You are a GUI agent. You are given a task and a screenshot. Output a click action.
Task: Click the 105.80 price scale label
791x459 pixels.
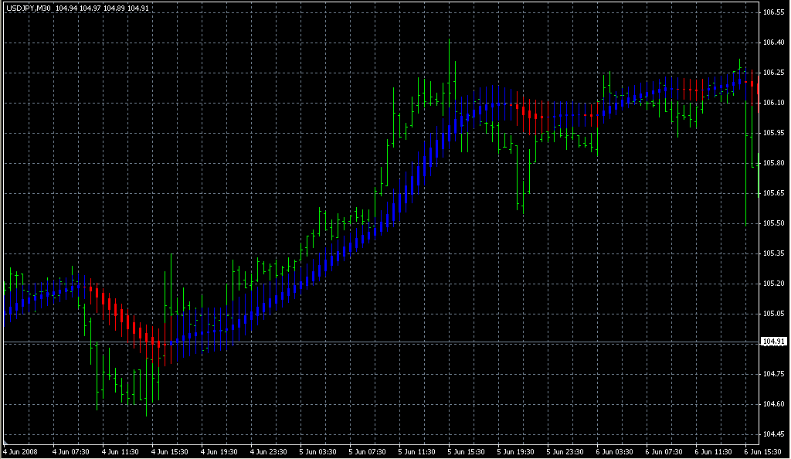point(774,163)
